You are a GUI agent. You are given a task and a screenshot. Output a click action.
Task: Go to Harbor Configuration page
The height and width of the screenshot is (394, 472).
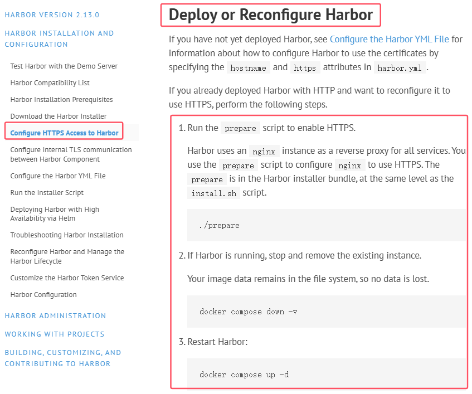coord(43,294)
